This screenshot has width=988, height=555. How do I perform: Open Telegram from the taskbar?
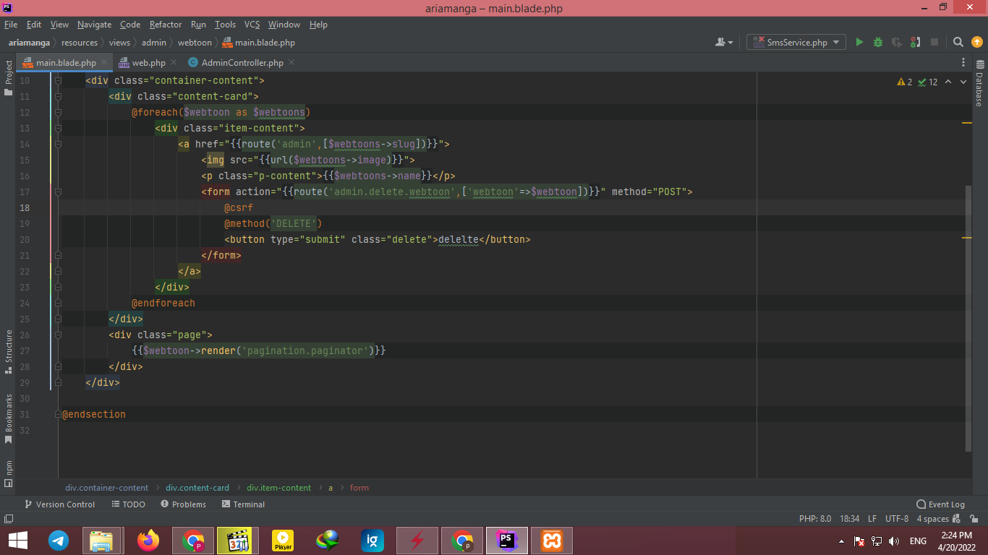point(59,541)
